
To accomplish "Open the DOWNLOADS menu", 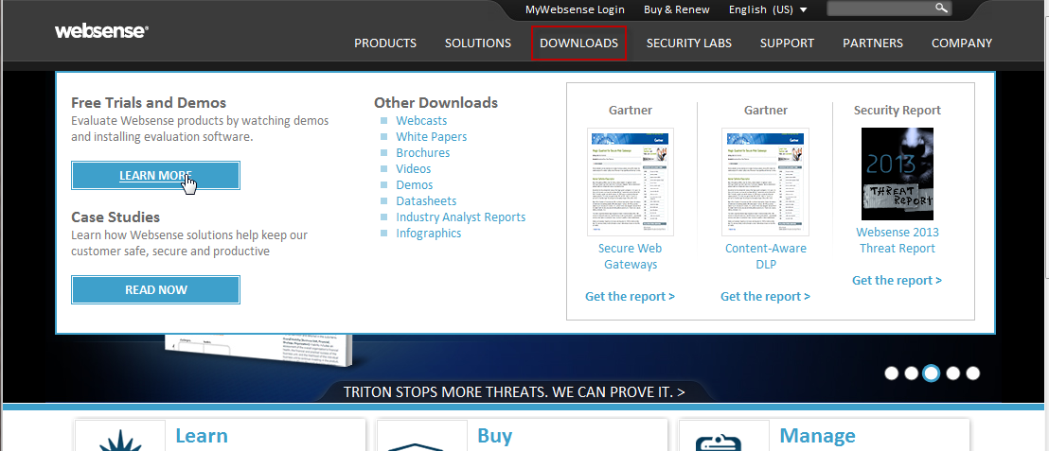I will (x=578, y=43).
